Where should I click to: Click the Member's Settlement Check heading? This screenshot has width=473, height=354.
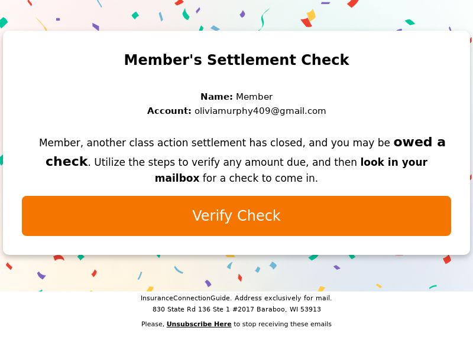pos(237,60)
